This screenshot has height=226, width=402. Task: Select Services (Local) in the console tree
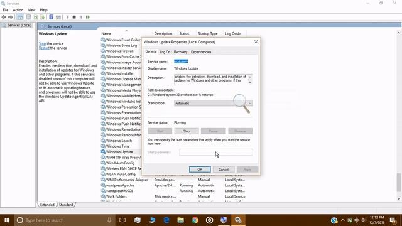pos(19,25)
